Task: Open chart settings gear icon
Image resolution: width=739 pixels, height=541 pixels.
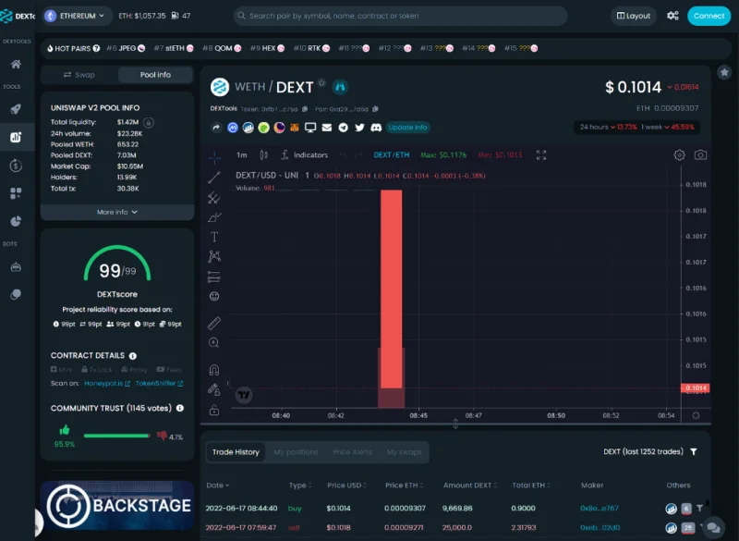Action: point(679,155)
